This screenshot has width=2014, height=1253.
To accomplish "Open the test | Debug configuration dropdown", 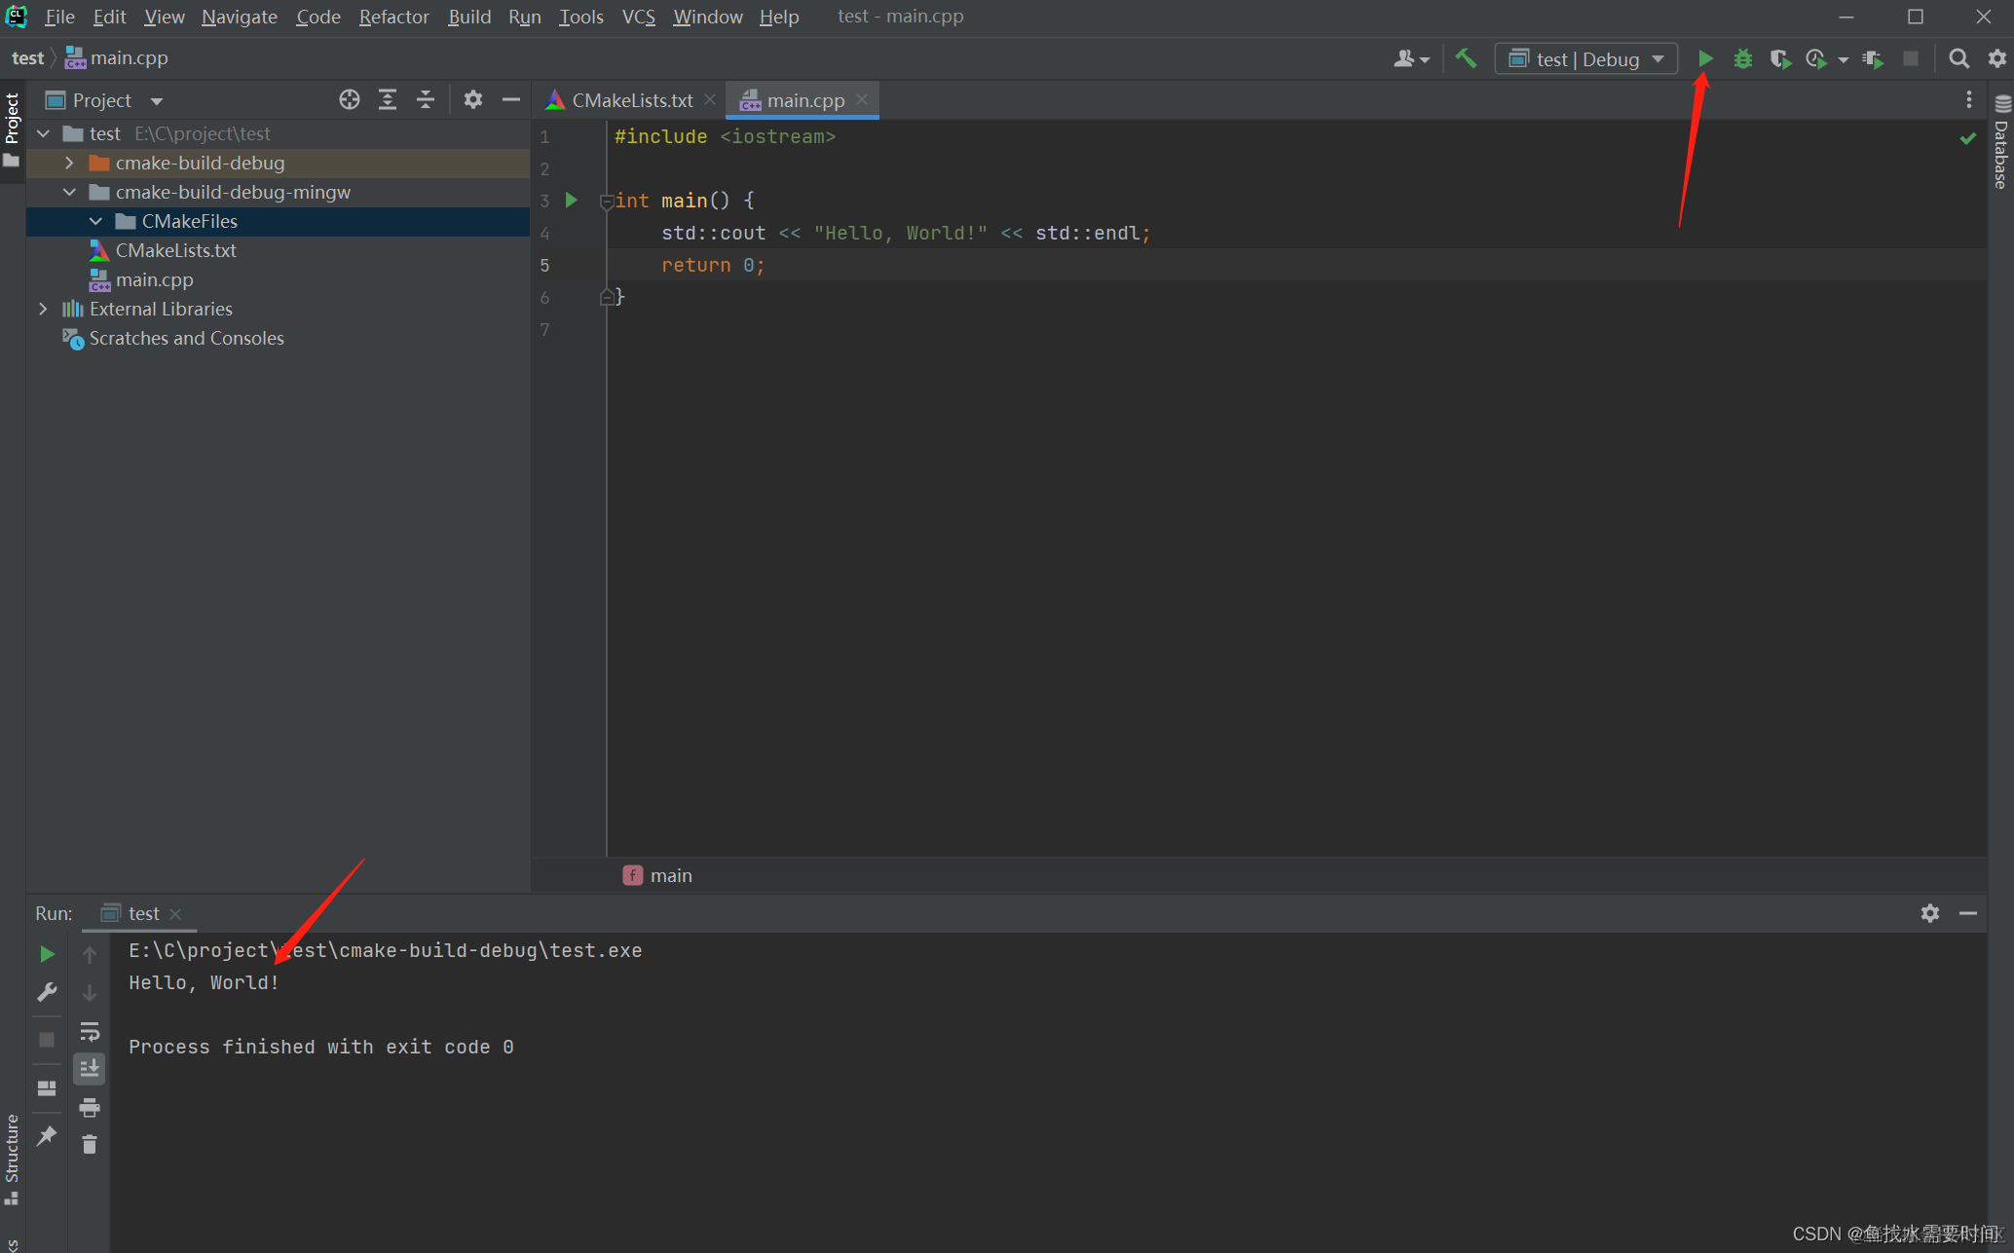I will click(1586, 59).
